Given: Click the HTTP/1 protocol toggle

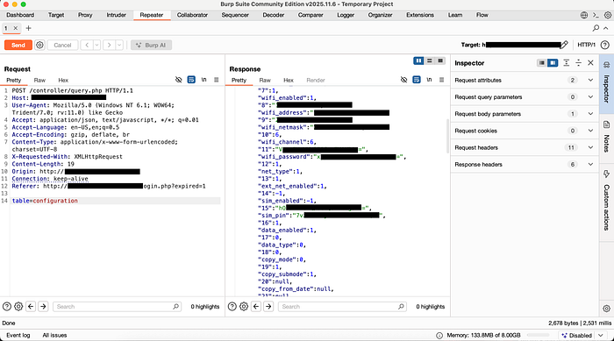Looking at the screenshot, I should 586,45.
